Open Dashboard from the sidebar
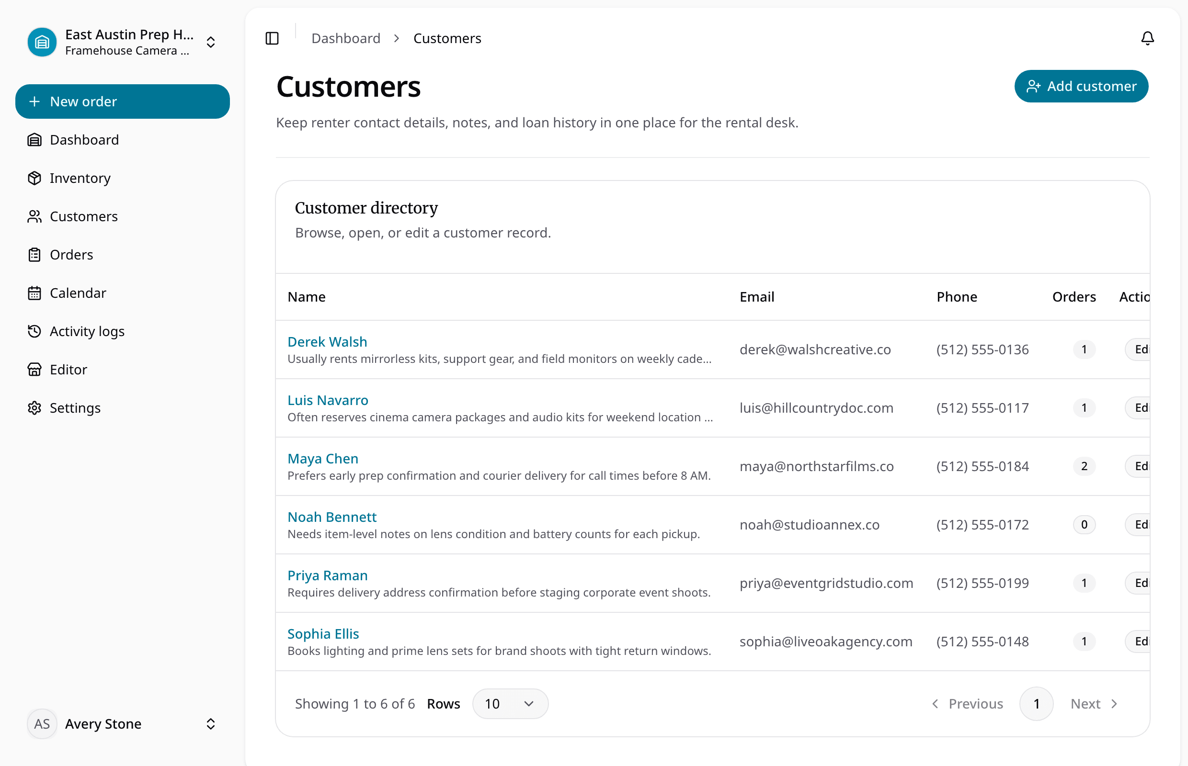This screenshot has width=1188, height=766. coord(123,140)
